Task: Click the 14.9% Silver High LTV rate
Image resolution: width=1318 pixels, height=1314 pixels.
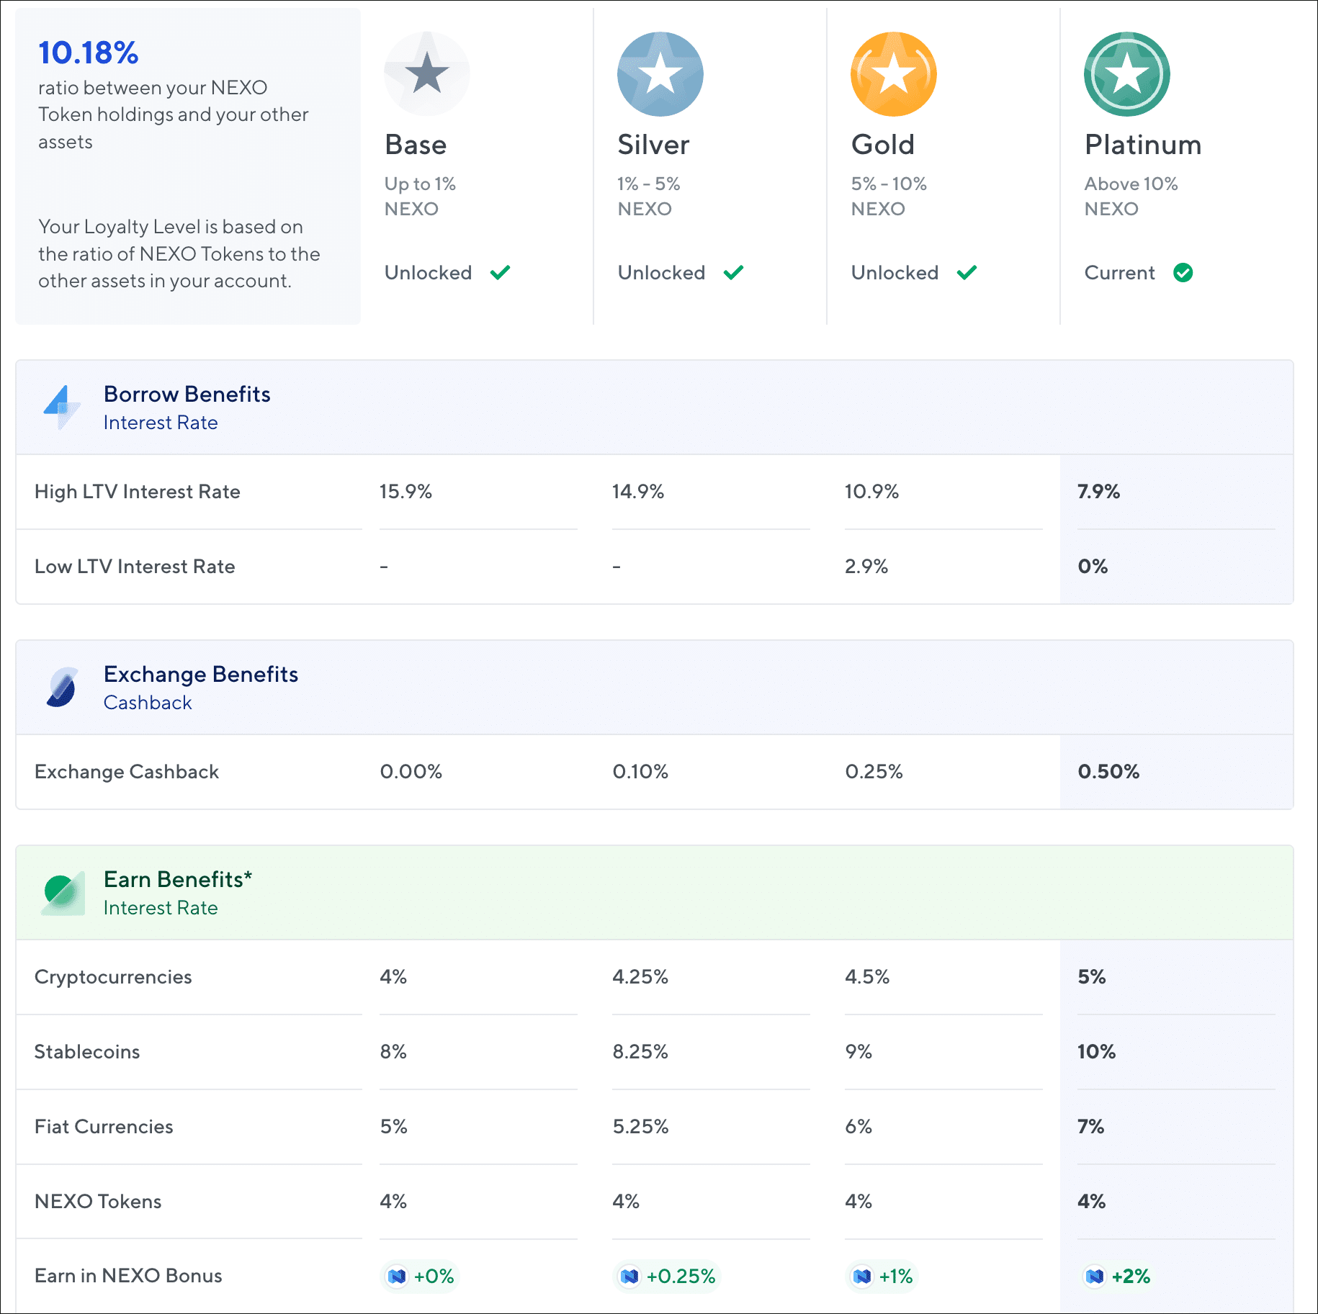Action: click(638, 492)
